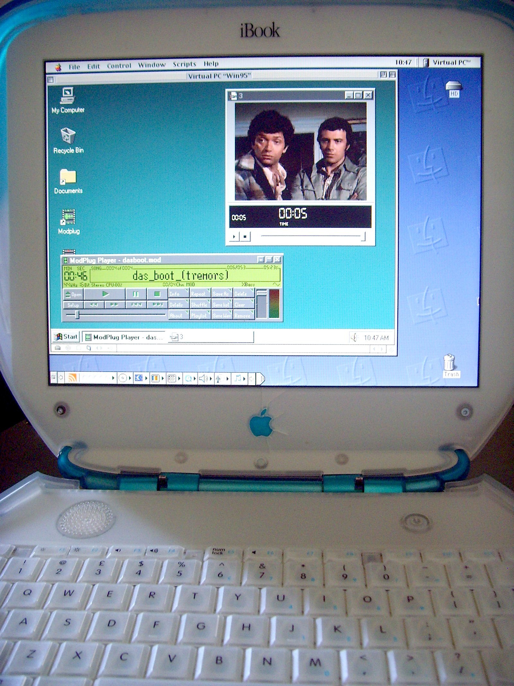
Task: Click the CD module in Control Strip
Action: 123,378
